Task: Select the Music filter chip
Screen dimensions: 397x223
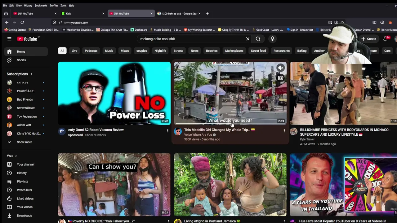Action: 109,51
